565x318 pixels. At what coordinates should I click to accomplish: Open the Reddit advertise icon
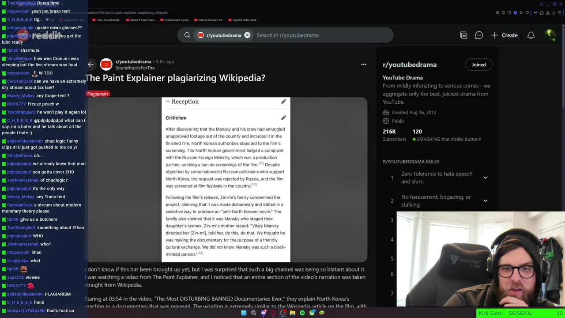pos(464,35)
